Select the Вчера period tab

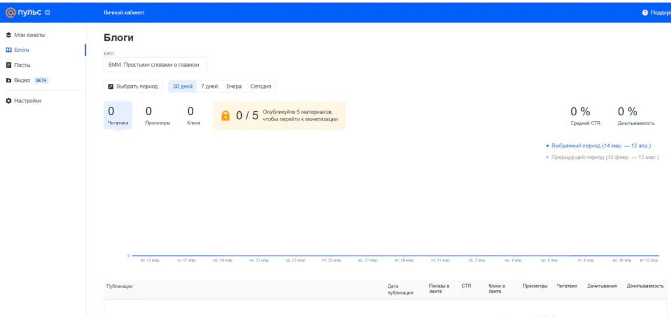234,86
